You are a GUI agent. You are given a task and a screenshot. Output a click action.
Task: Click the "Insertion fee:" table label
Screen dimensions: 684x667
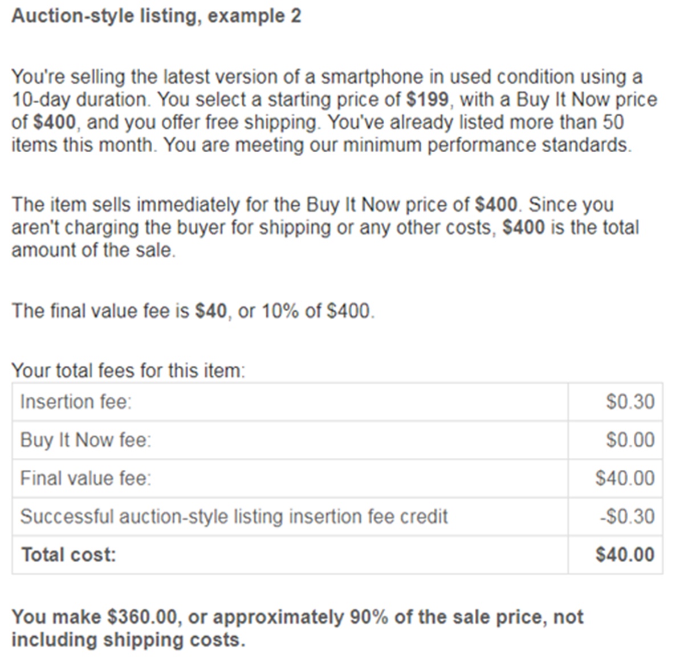76,402
